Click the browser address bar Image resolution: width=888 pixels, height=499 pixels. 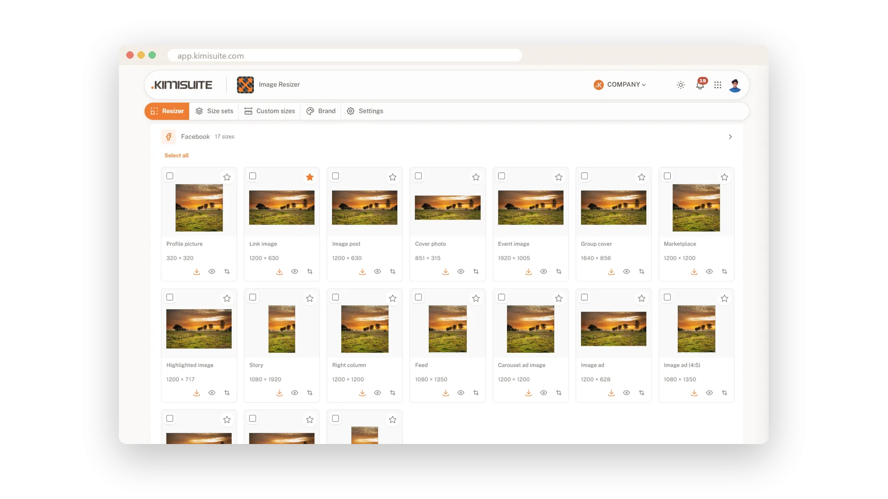click(345, 55)
